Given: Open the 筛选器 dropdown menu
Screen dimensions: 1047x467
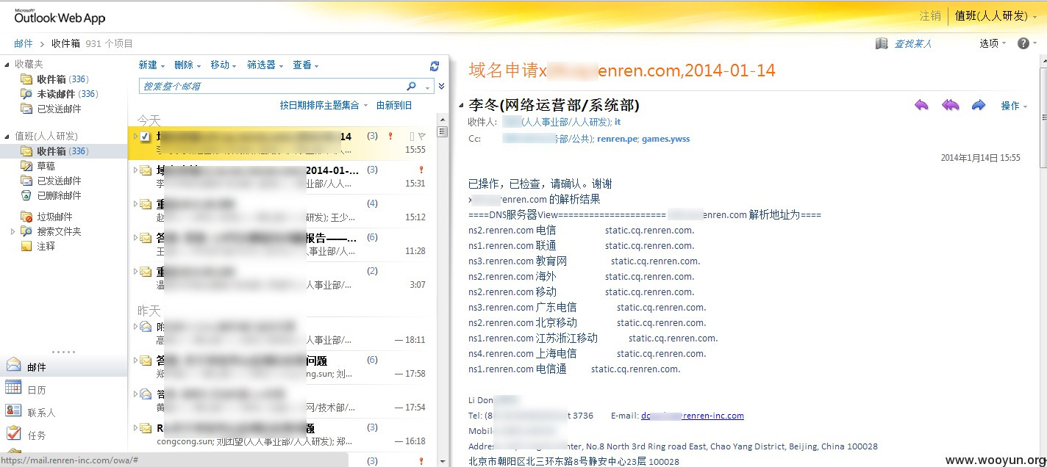Looking at the screenshot, I should pyautogui.click(x=265, y=65).
